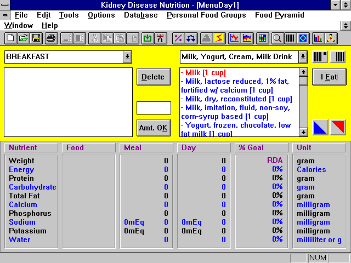The width and height of the screenshot is (351, 263).
Task: Click the percent sign toolbar icon
Action: click(178, 38)
